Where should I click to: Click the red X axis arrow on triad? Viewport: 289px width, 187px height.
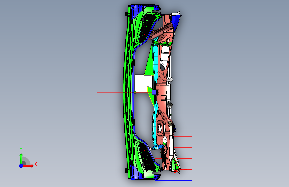pyautogui.click(x=28, y=166)
